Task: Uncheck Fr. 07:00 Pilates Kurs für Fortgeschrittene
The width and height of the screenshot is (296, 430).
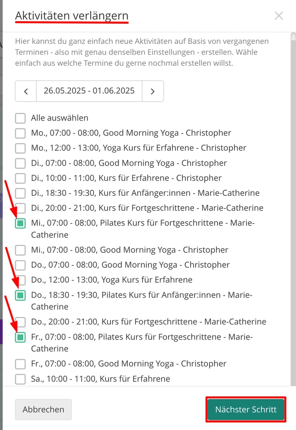Action: click(x=20, y=337)
